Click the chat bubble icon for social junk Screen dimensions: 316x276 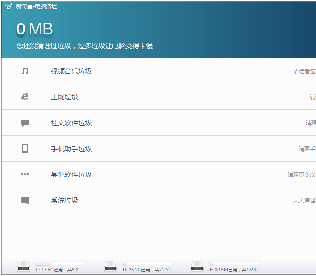click(x=25, y=123)
